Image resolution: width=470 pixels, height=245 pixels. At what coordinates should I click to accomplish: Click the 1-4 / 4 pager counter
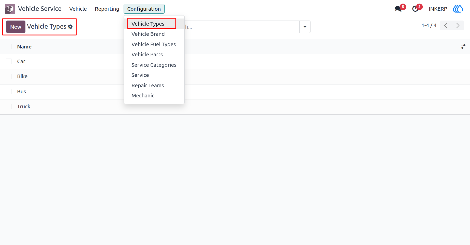pyautogui.click(x=429, y=25)
